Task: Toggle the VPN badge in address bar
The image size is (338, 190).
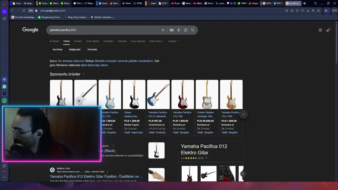Action: tap(31, 11)
